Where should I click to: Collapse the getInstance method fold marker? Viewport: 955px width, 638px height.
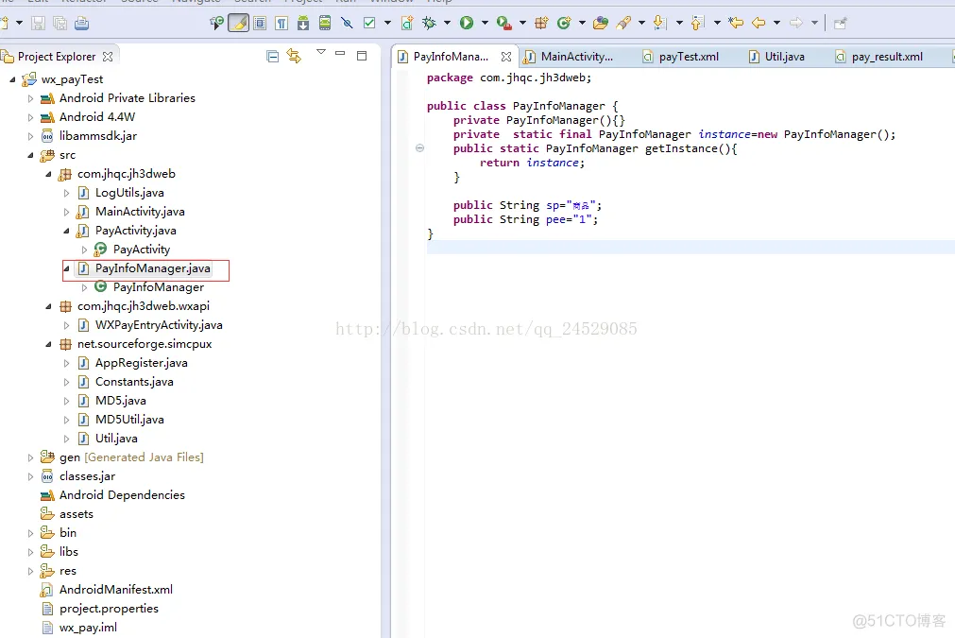419,147
